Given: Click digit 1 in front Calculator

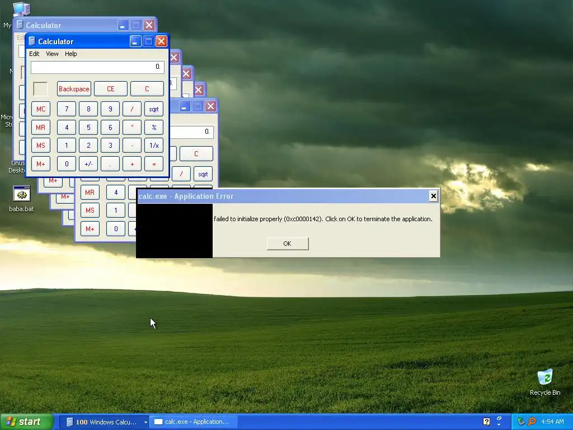Looking at the screenshot, I should pos(67,146).
